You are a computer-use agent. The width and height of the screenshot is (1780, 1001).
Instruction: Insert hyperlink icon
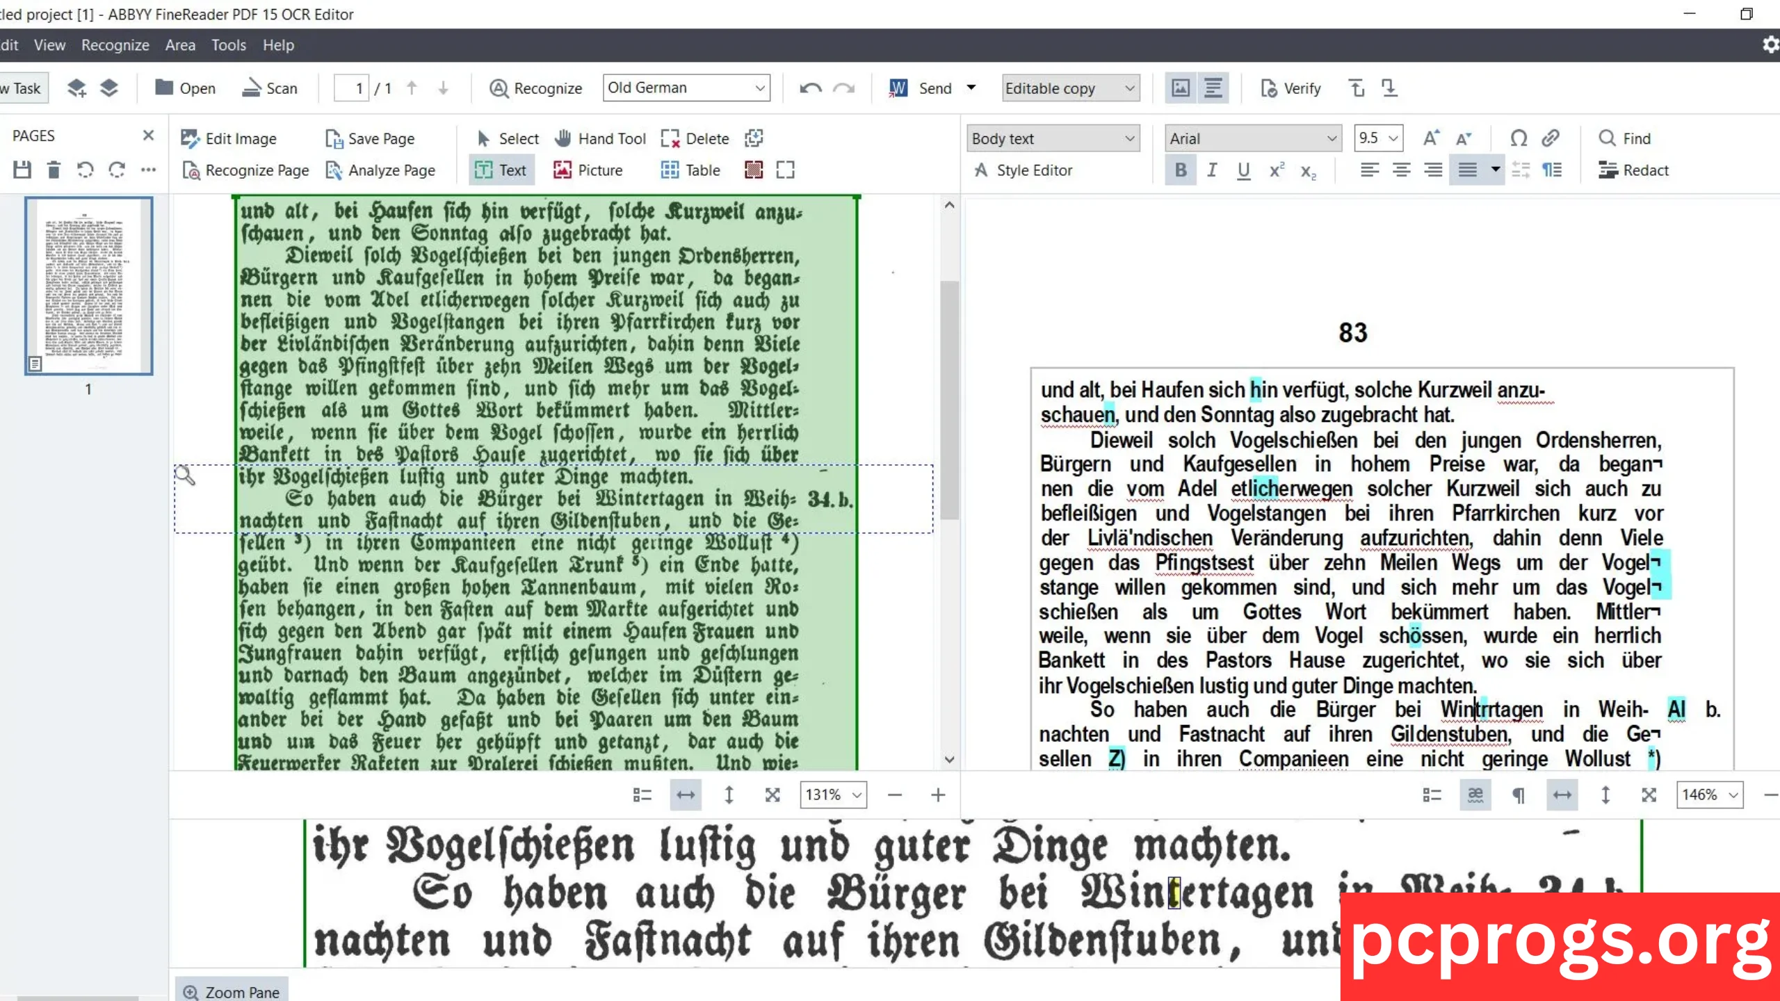coord(1551,138)
